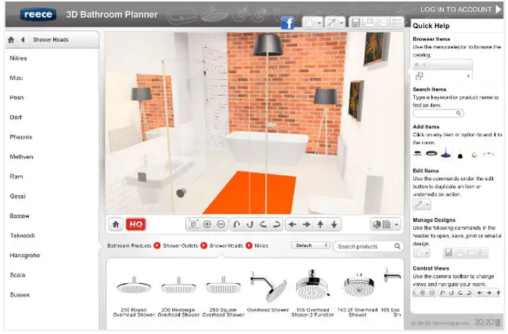Click the zoom in plus icon
Screen dimensions: 508x334
pyautogui.click(x=207, y=225)
